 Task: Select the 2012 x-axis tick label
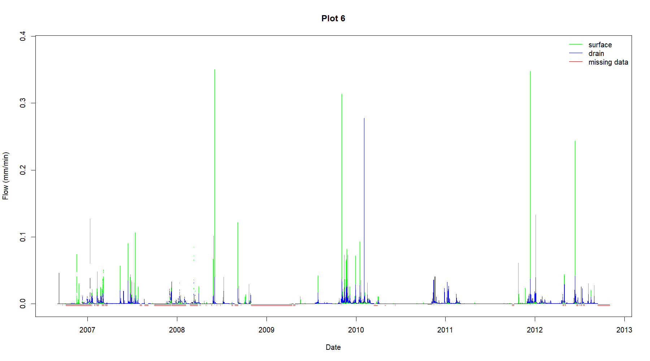coord(534,330)
